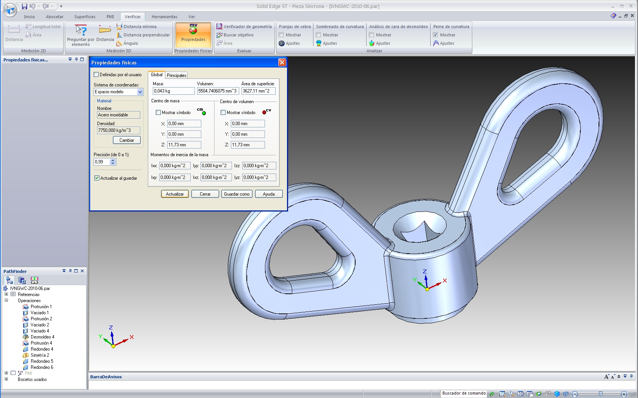Click the zoom area icon in status bar
The height and width of the screenshot is (398, 638).
[x=502, y=394]
